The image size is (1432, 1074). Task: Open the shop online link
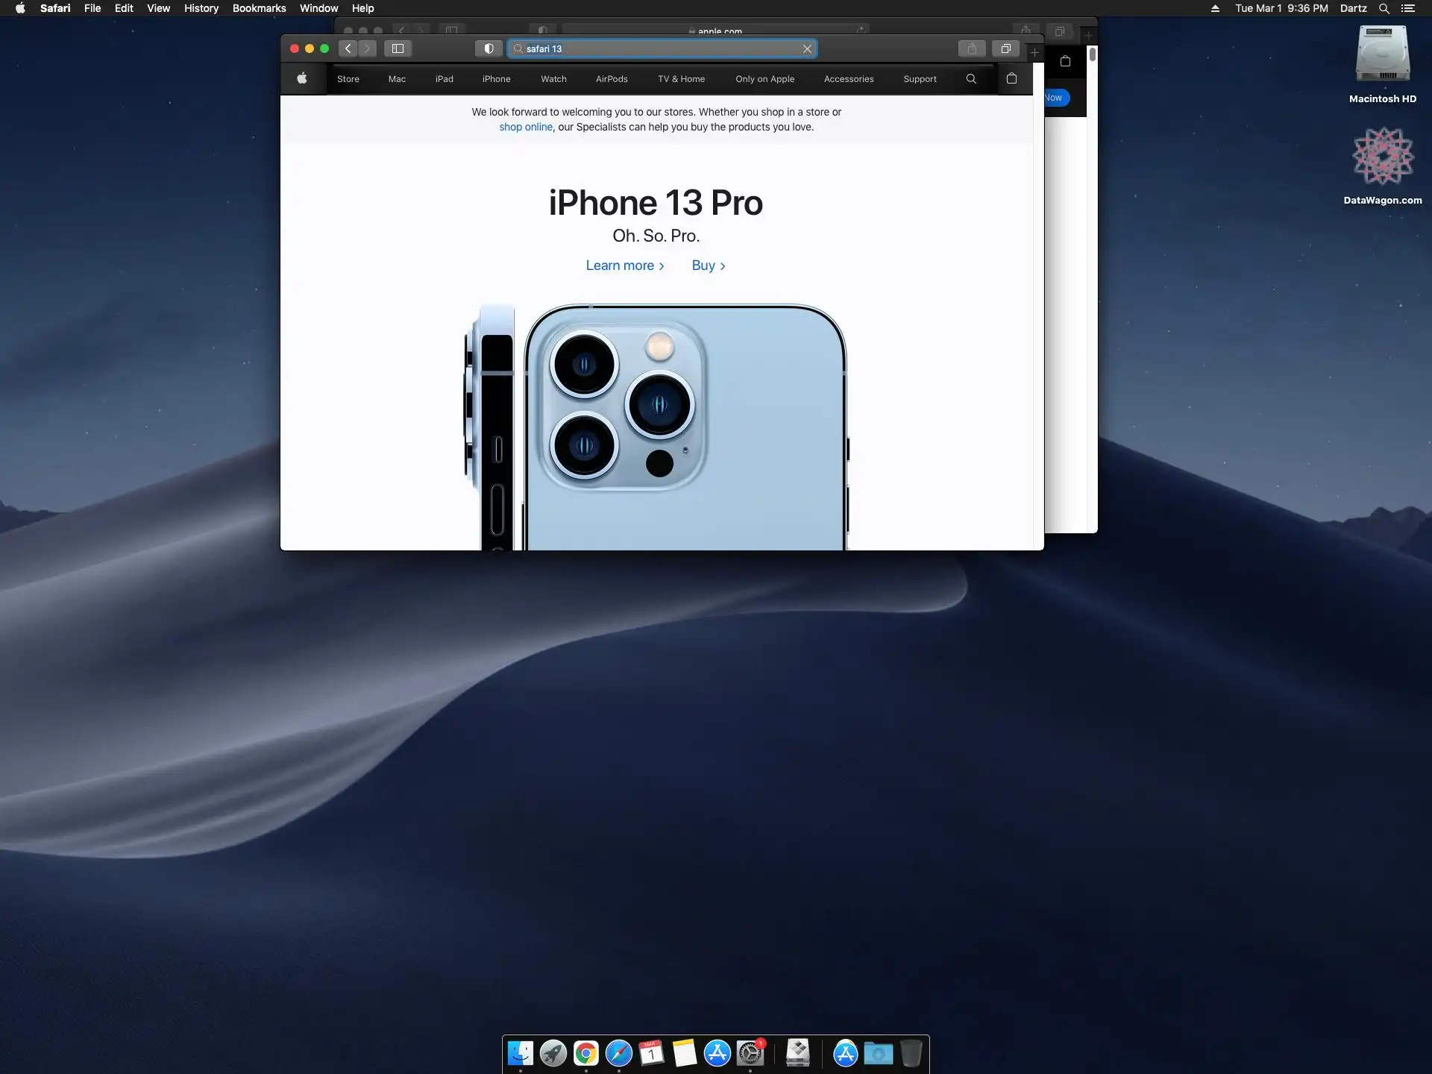[x=526, y=127]
